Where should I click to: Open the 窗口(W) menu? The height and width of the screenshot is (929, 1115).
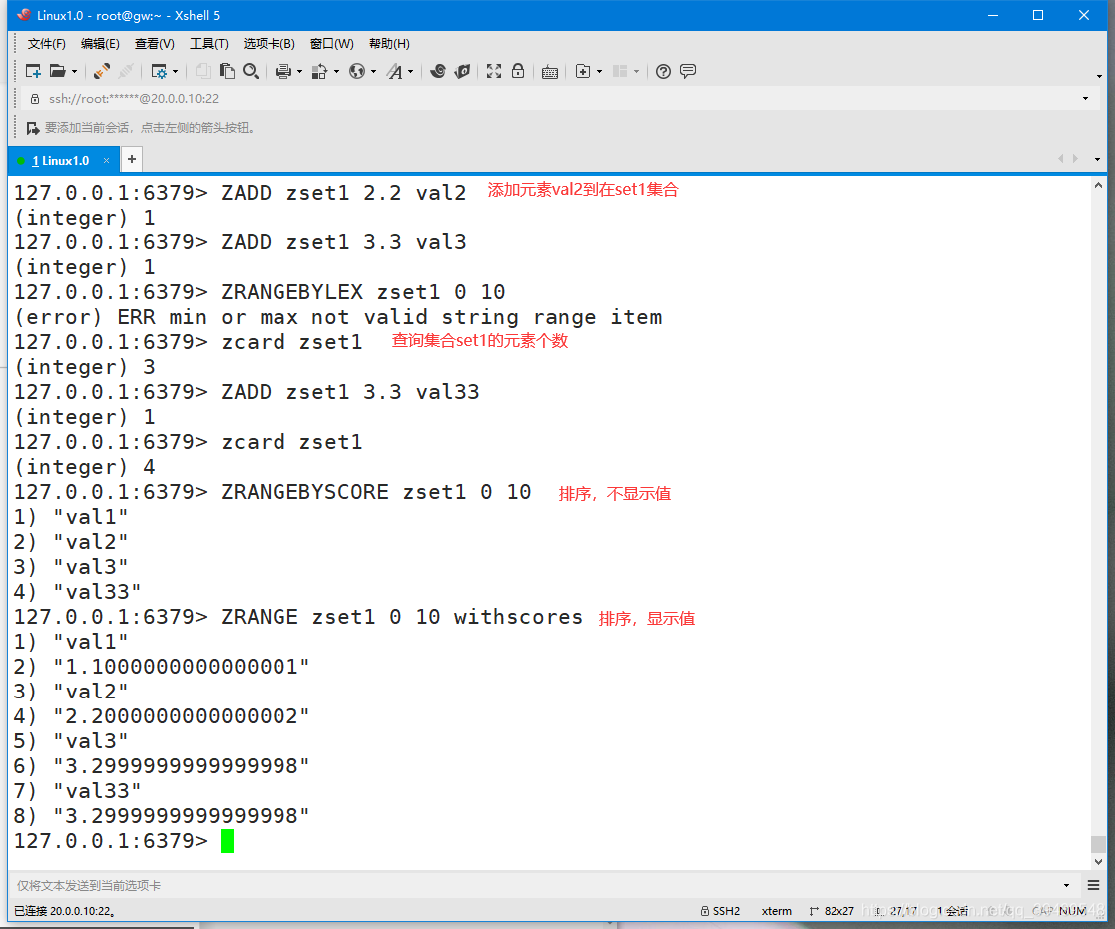pyautogui.click(x=332, y=44)
